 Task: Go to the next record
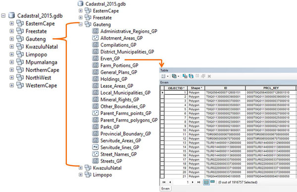point(193,182)
